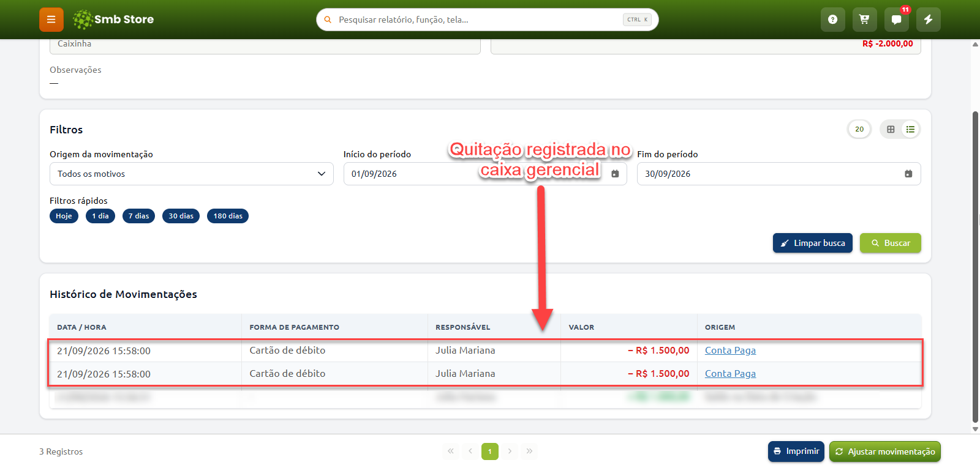980x468 pixels.
Task: Click the Buscar button
Action: pyautogui.click(x=891, y=243)
